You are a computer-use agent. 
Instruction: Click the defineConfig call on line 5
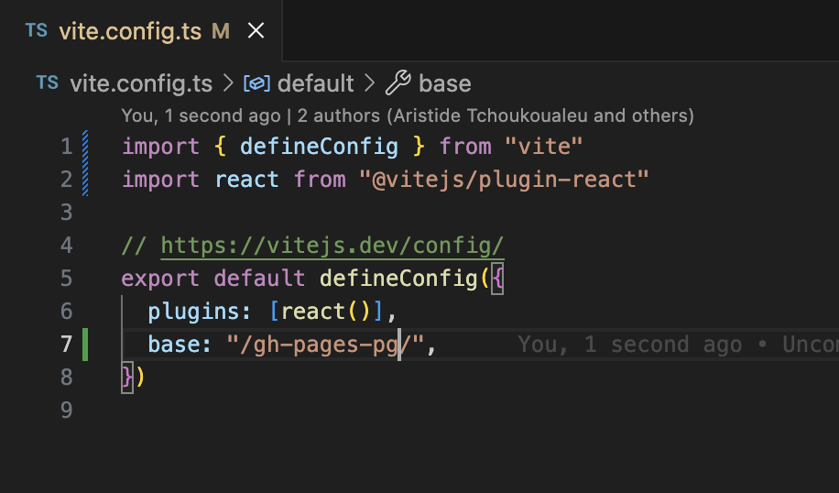click(398, 279)
